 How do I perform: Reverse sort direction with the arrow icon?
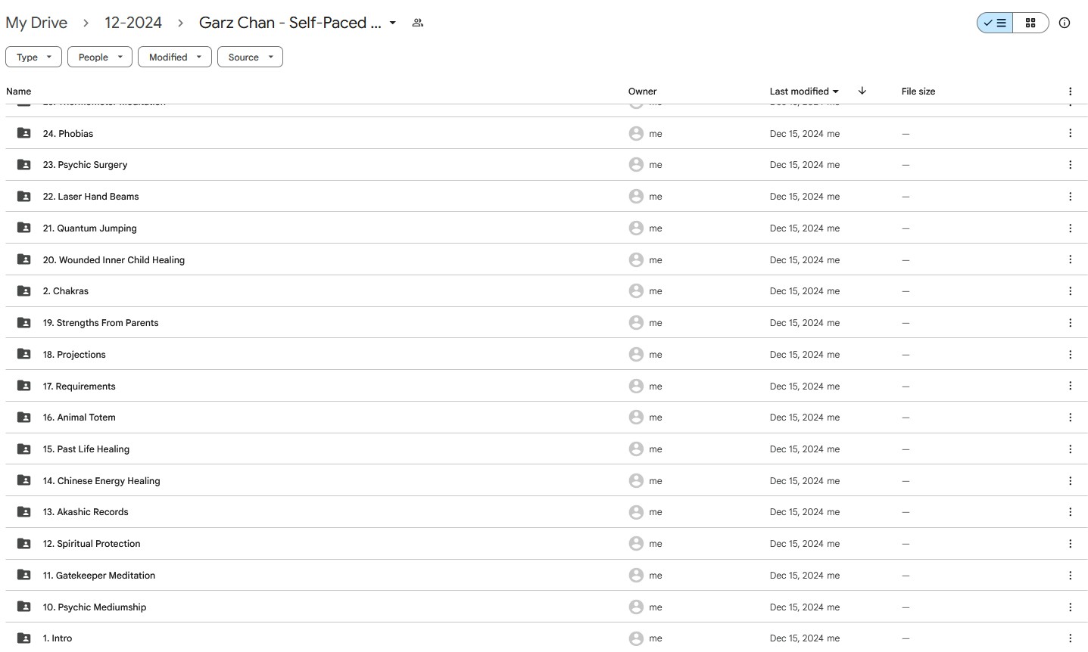pos(862,91)
